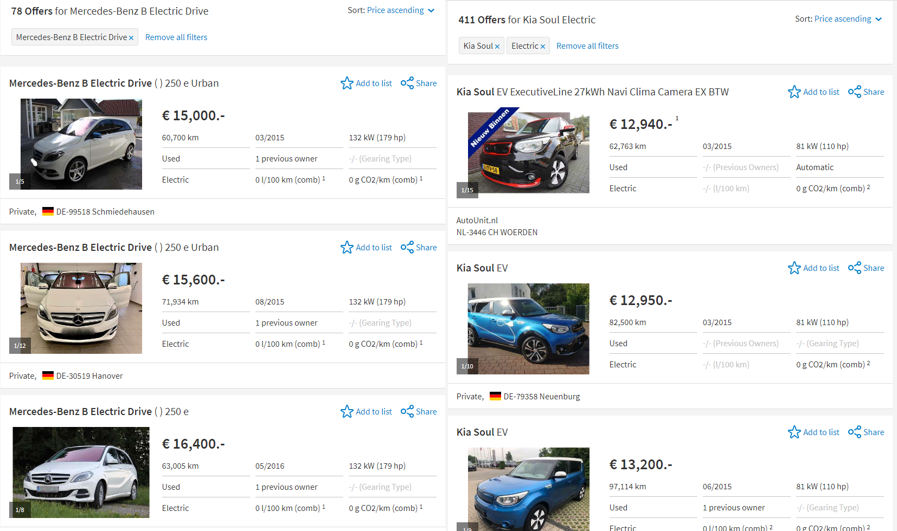The width and height of the screenshot is (897, 531).
Task: Click the € 15,600.- price
Action: 194,280
